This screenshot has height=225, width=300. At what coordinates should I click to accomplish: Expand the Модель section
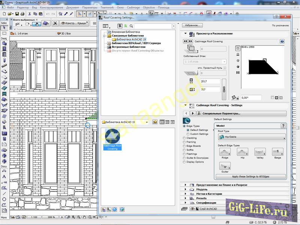201,189
